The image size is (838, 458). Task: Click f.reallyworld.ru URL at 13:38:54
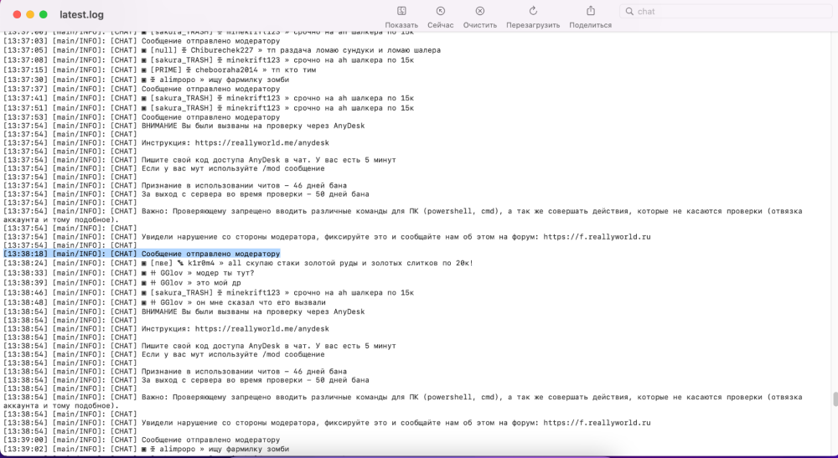pos(597,423)
